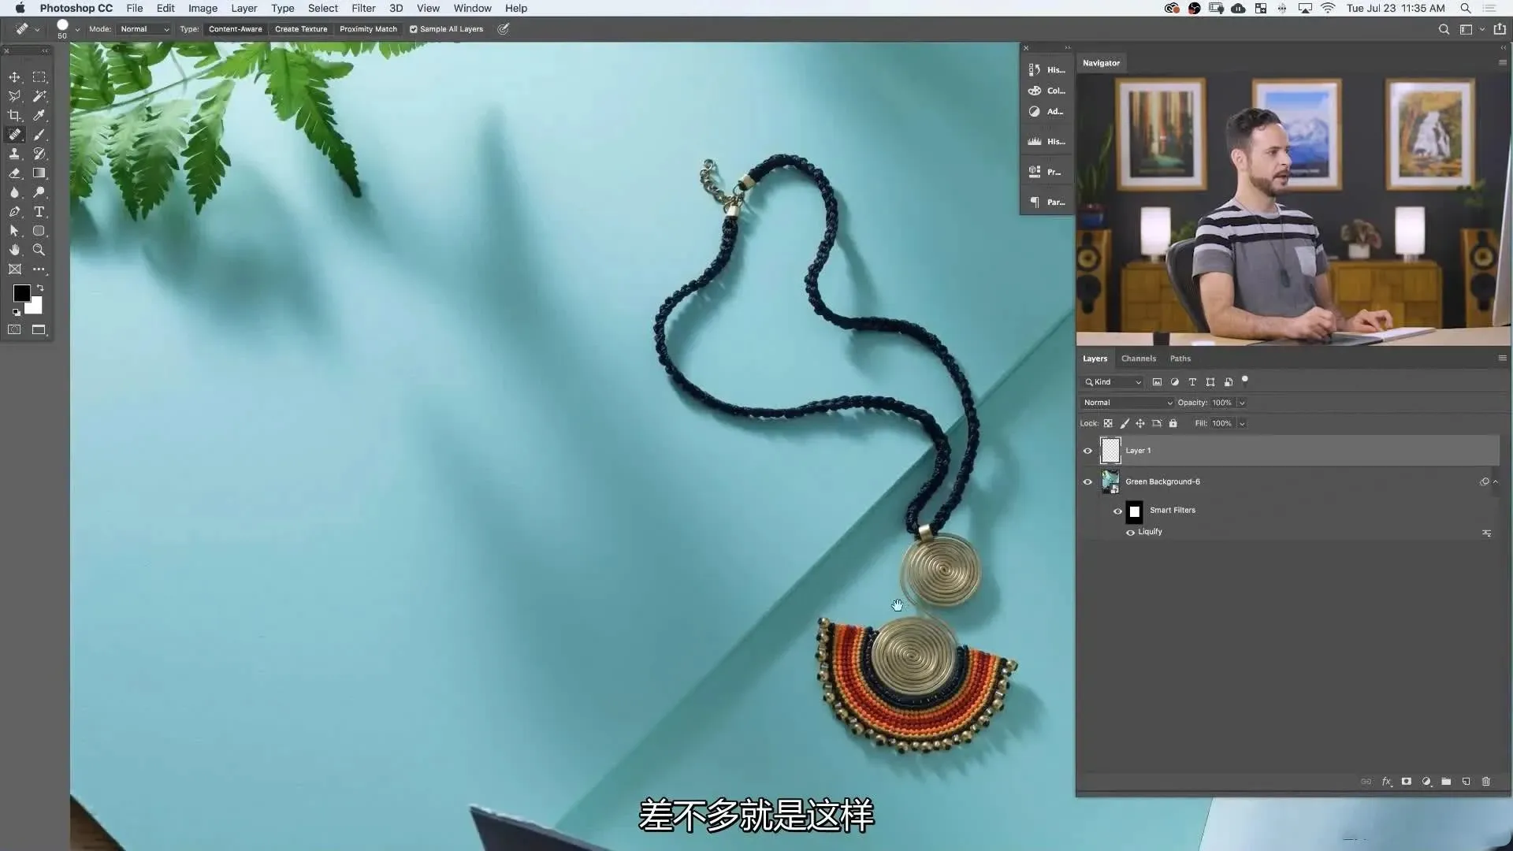Open the layer Opacity slider dropdown

(x=1242, y=403)
